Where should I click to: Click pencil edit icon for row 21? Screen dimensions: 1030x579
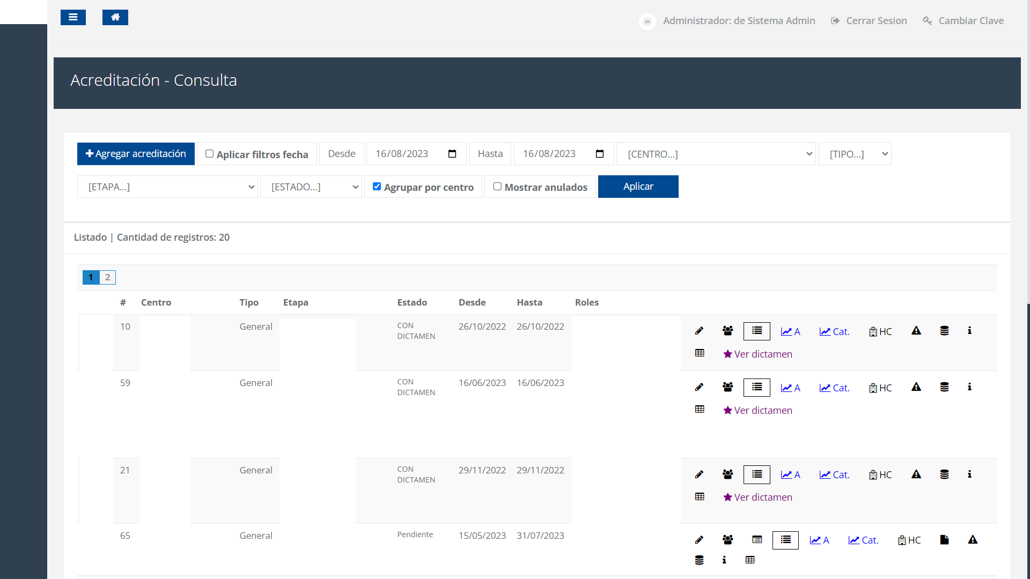pyautogui.click(x=699, y=474)
